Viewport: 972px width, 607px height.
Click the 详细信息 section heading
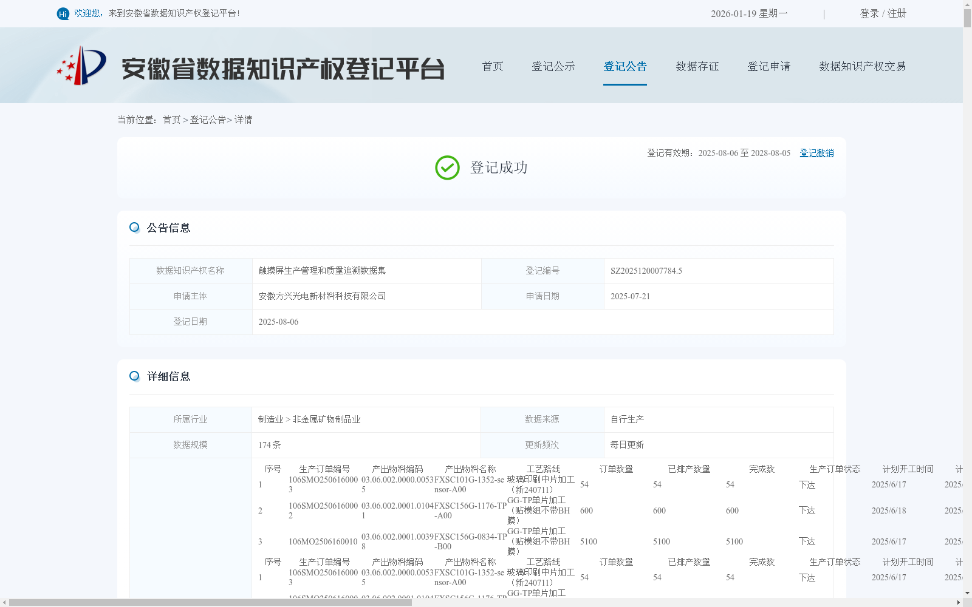169,376
